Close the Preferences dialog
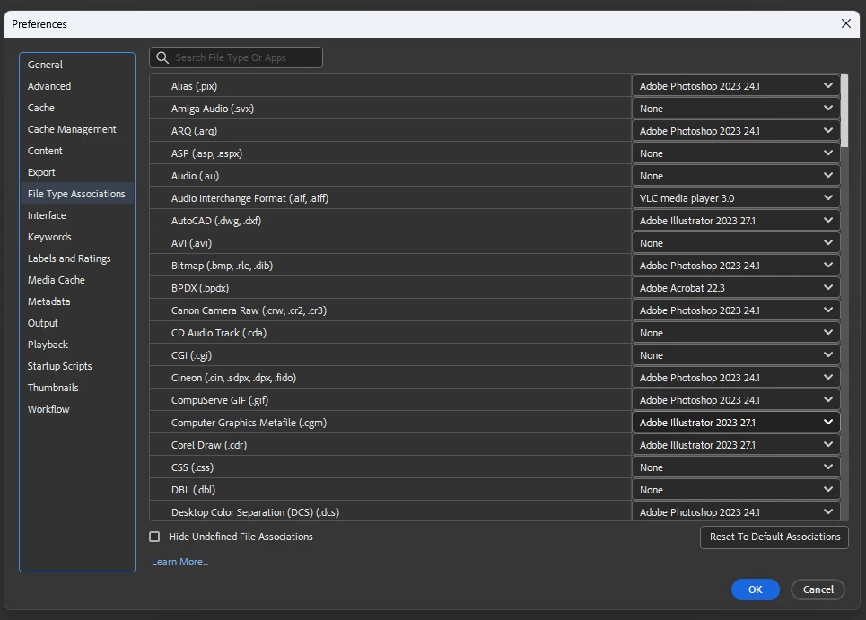Image resolution: width=866 pixels, height=620 pixels. [845, 23]
